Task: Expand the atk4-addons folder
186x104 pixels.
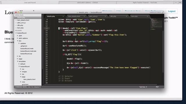Action: (x=17, y=38)
